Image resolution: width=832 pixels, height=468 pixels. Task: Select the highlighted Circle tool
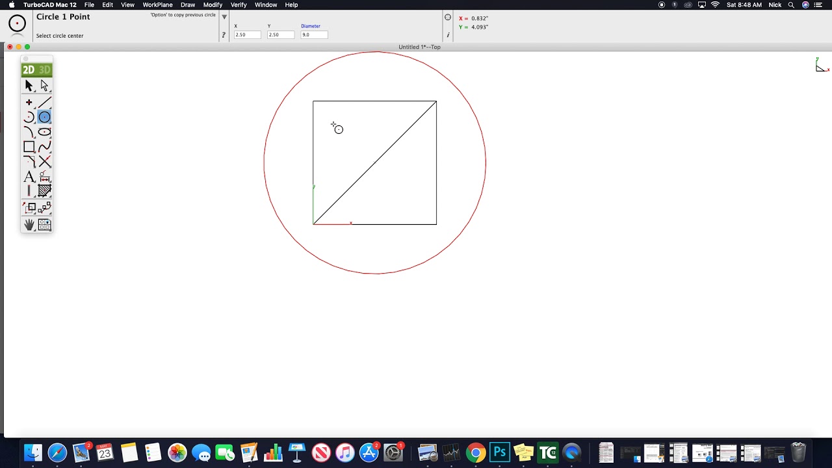click(x=44, y=117)
